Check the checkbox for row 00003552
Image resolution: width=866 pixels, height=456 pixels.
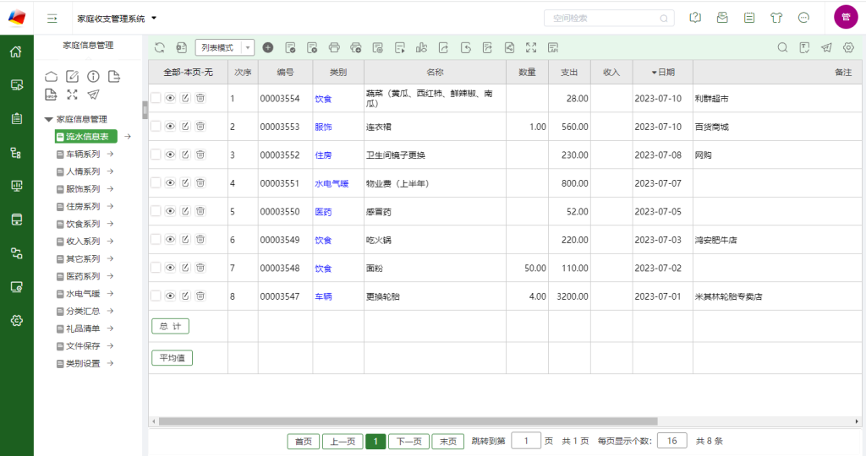coord(156,155)
